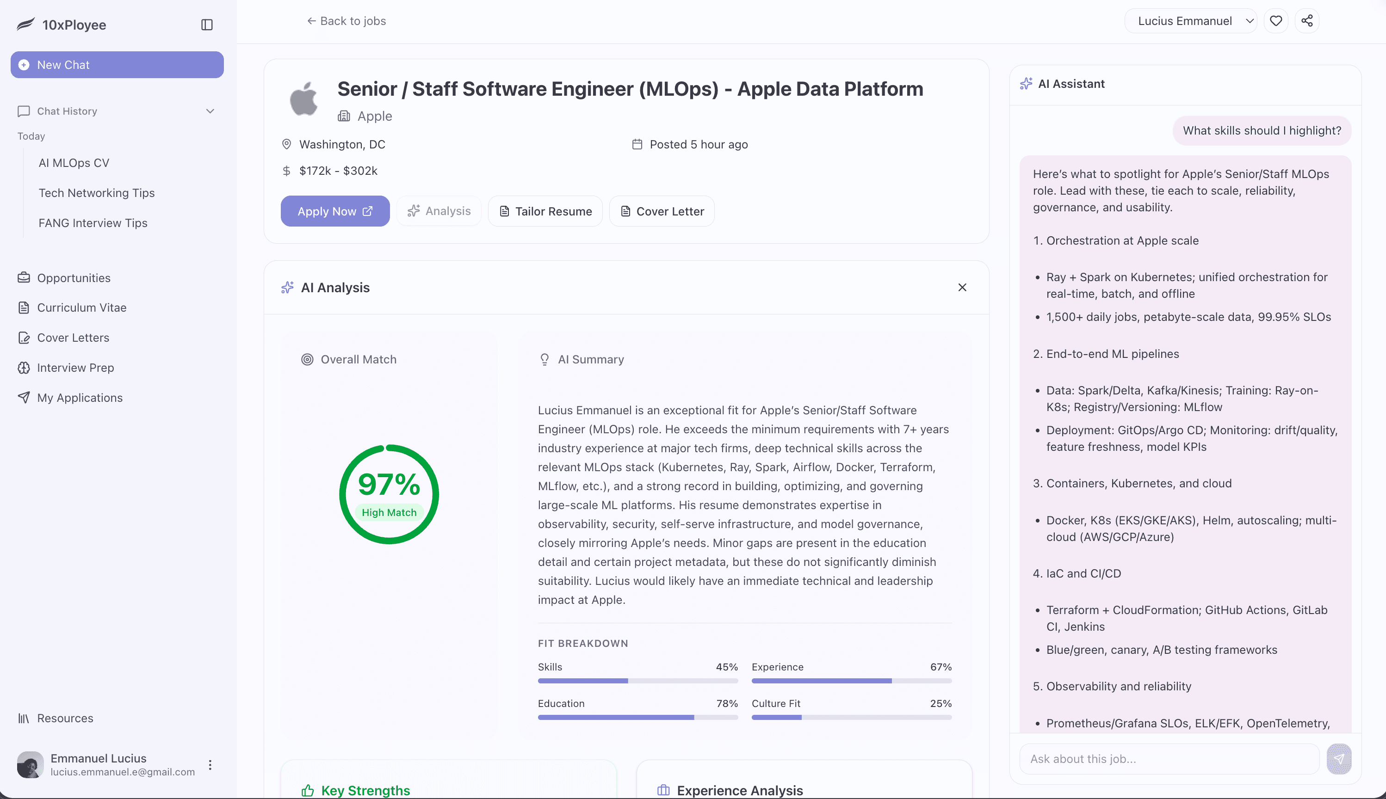The width and height of the screenshot is (1386, 799).
Task: Send message with paper plane icon
Action: tap(1339, 759)
